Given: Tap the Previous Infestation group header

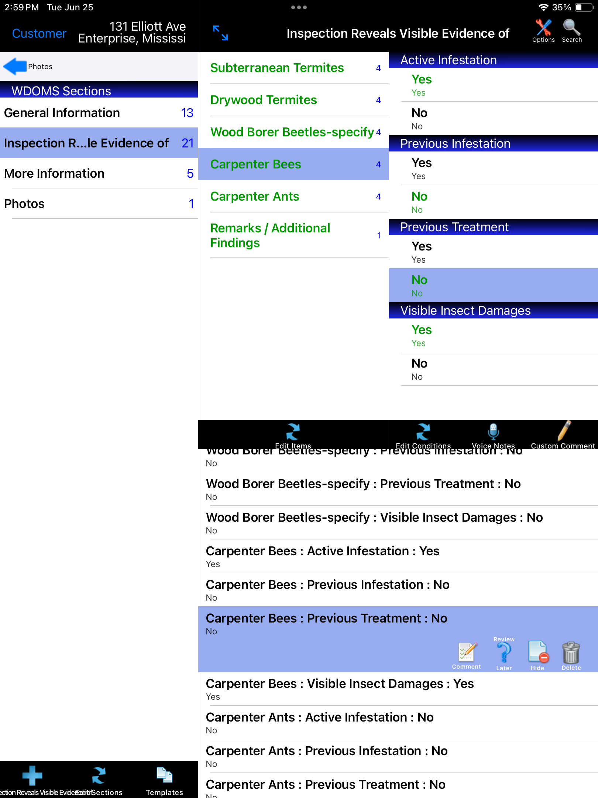Looking at the screenshot, I should click(x=494, y=144).
